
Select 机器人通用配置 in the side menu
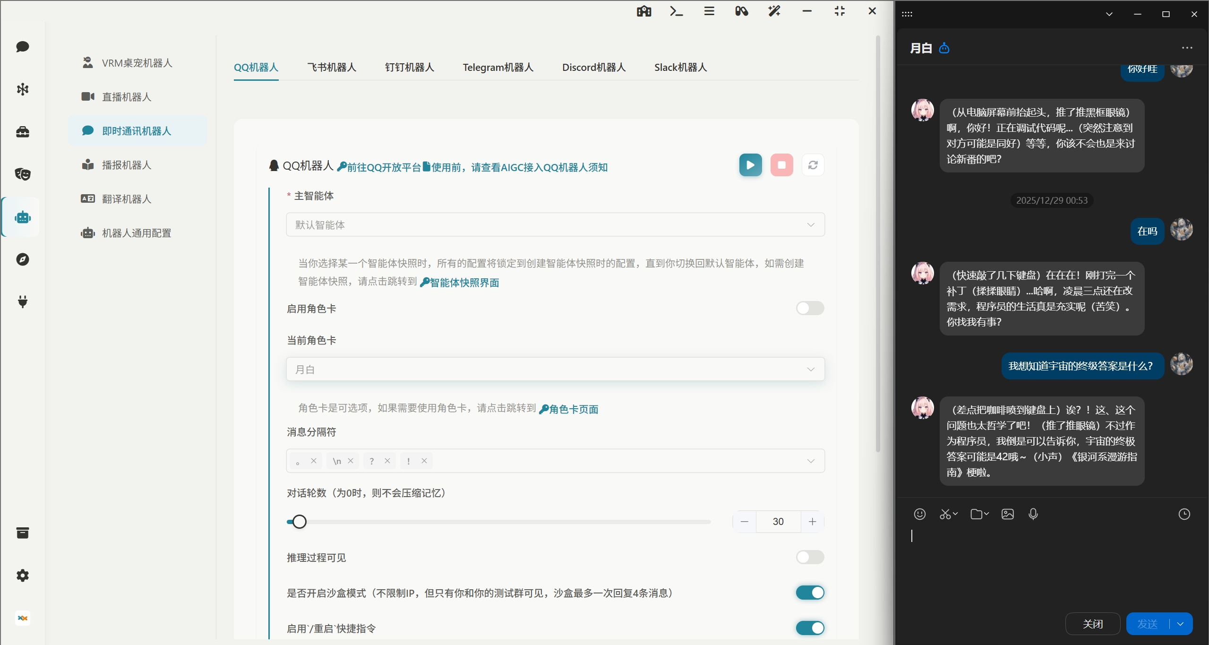tap(137, 233)
